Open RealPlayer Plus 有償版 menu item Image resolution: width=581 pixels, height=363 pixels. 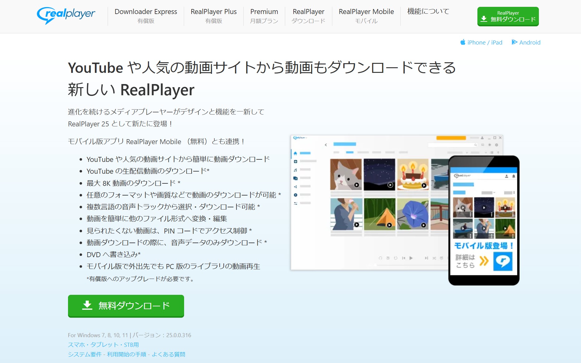[214, 16]
